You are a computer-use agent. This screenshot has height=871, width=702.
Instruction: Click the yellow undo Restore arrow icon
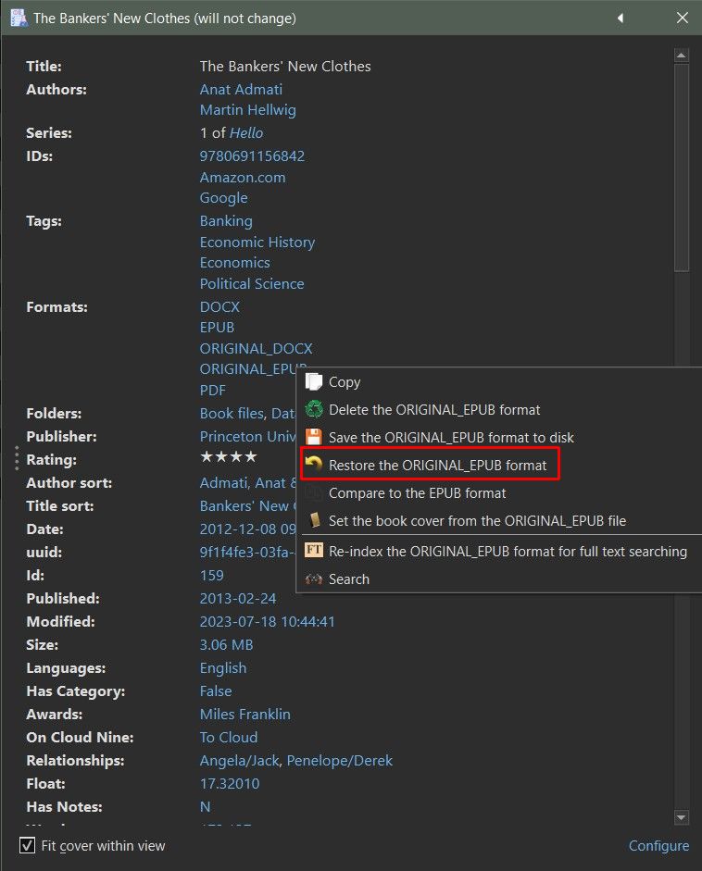[314, 465]
